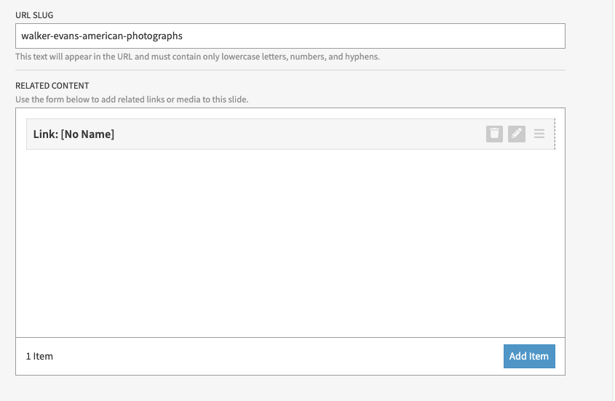Select the "Link: [No Name]" row title
Image resolution: width=615 pixels, height=401 pixels.
pos(74,134)
